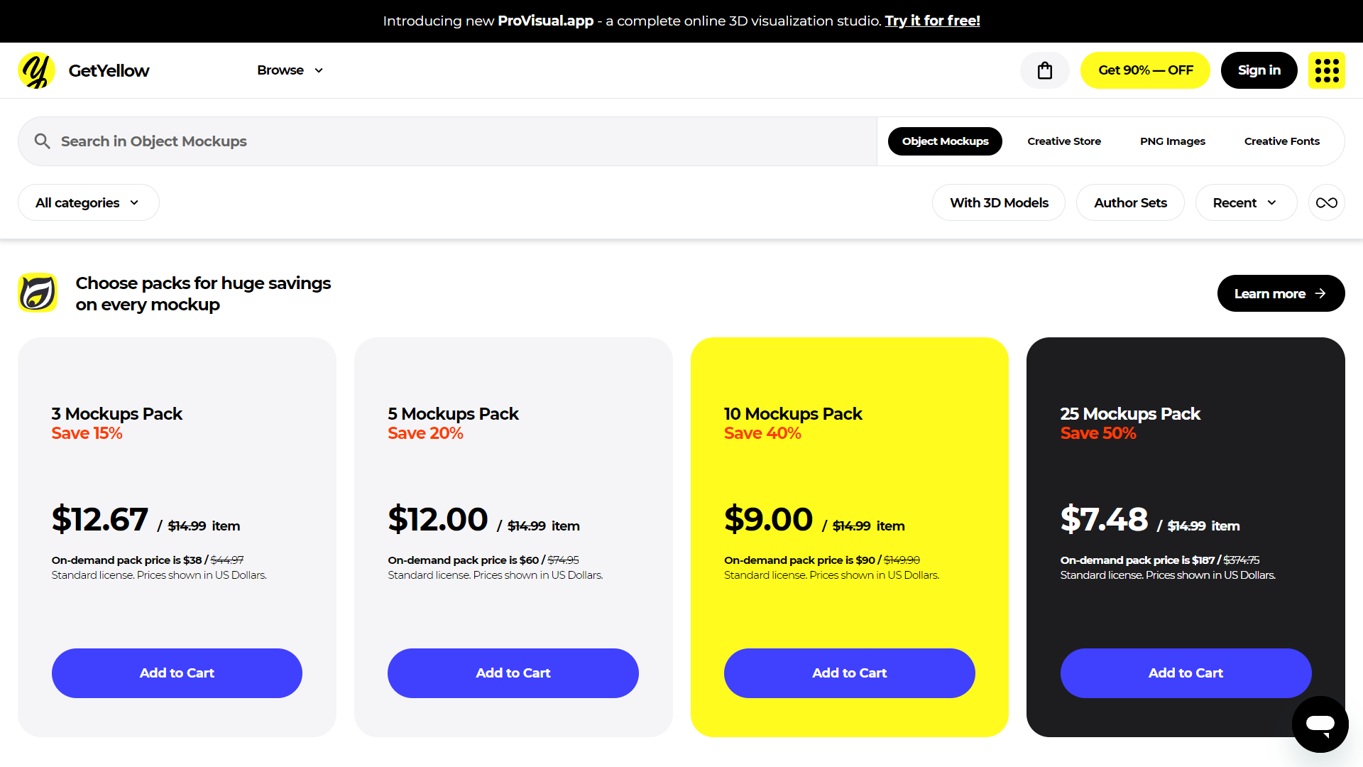Screen dimensions: 1363x767
Task: Click the Try it for free link
Action: 932,21
